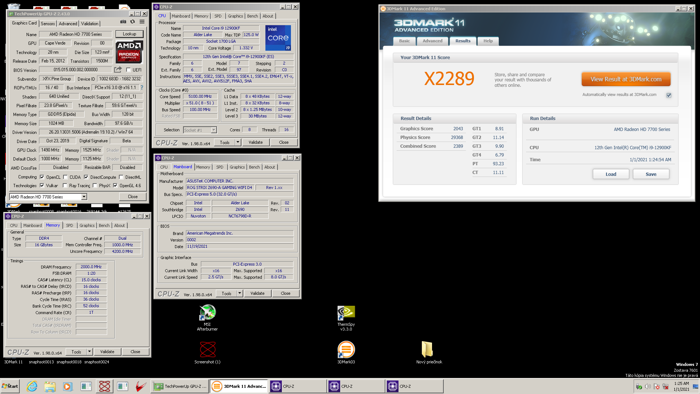Click the Start button
Image resolution: width=700 pixels, height=394 pixels.
click(10, 386)
